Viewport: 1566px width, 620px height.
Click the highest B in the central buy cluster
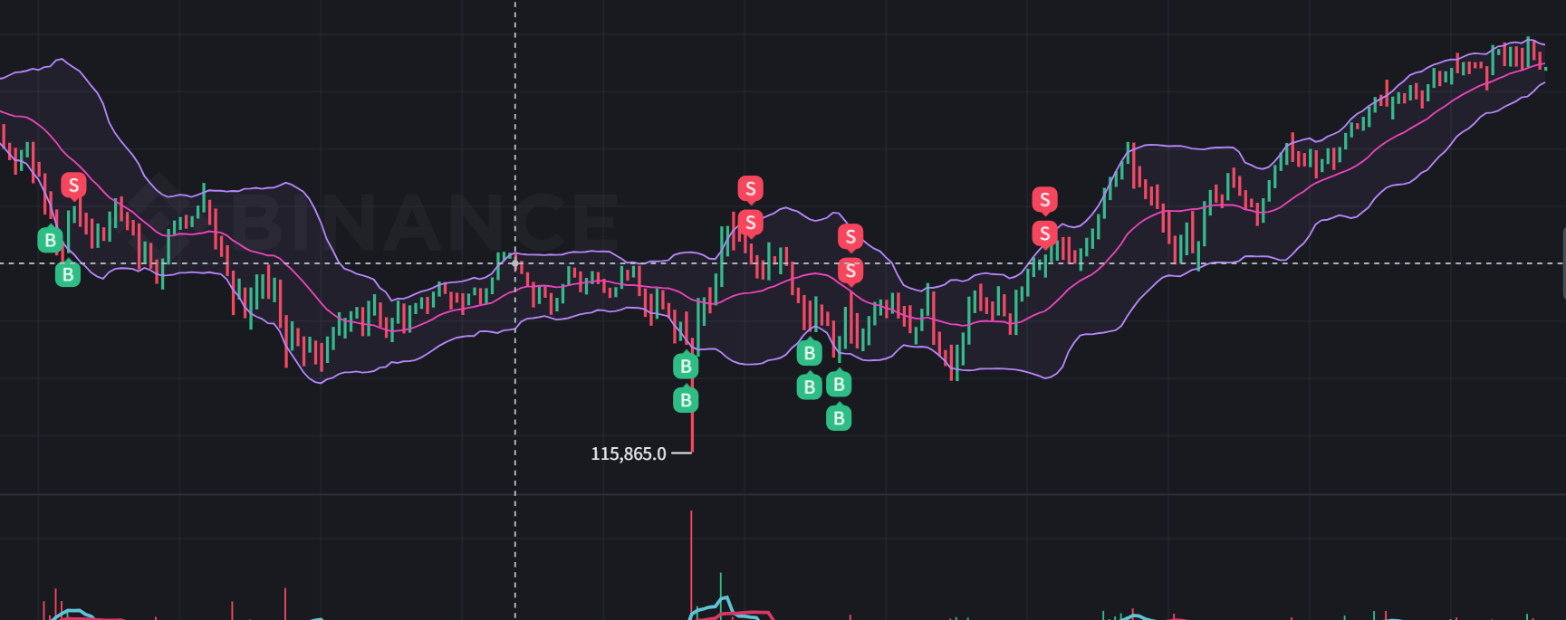(809, 353)
